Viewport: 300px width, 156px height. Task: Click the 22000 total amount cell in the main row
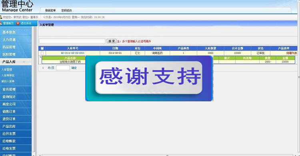tap(238, 53)
